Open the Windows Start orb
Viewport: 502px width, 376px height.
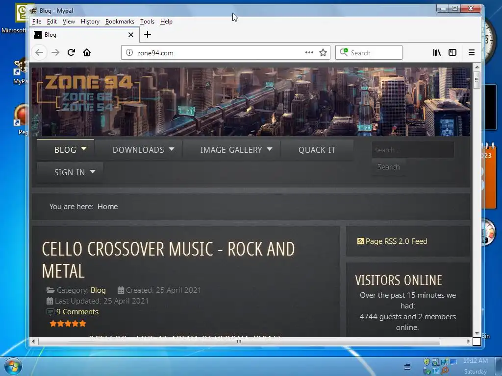[13, 366]
